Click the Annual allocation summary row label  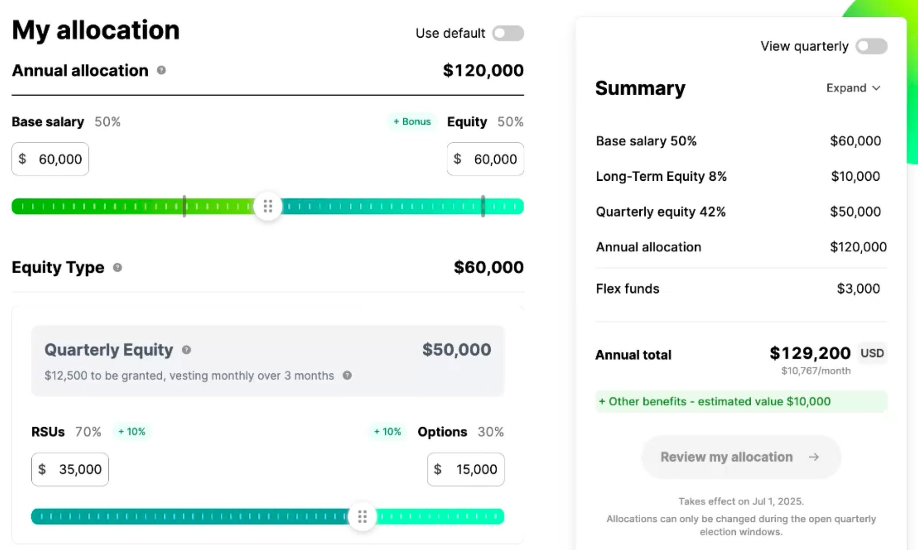(x=648, y=247)
